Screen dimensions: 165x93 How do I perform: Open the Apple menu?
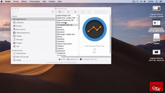[x=2, y=2]
